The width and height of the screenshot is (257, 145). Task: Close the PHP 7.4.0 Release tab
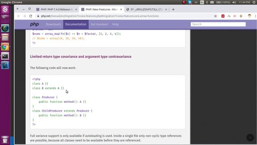pos(76,10)
